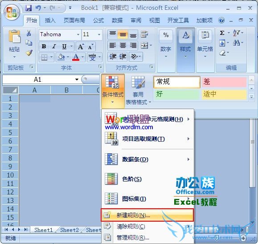Toggle italic formatting

[54, 46]
